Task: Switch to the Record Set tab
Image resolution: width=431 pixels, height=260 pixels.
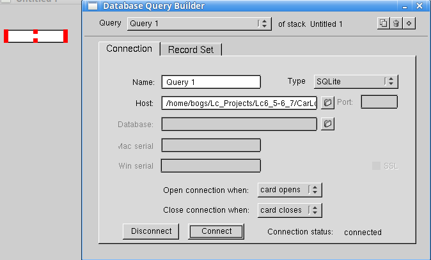Action: 191,50
